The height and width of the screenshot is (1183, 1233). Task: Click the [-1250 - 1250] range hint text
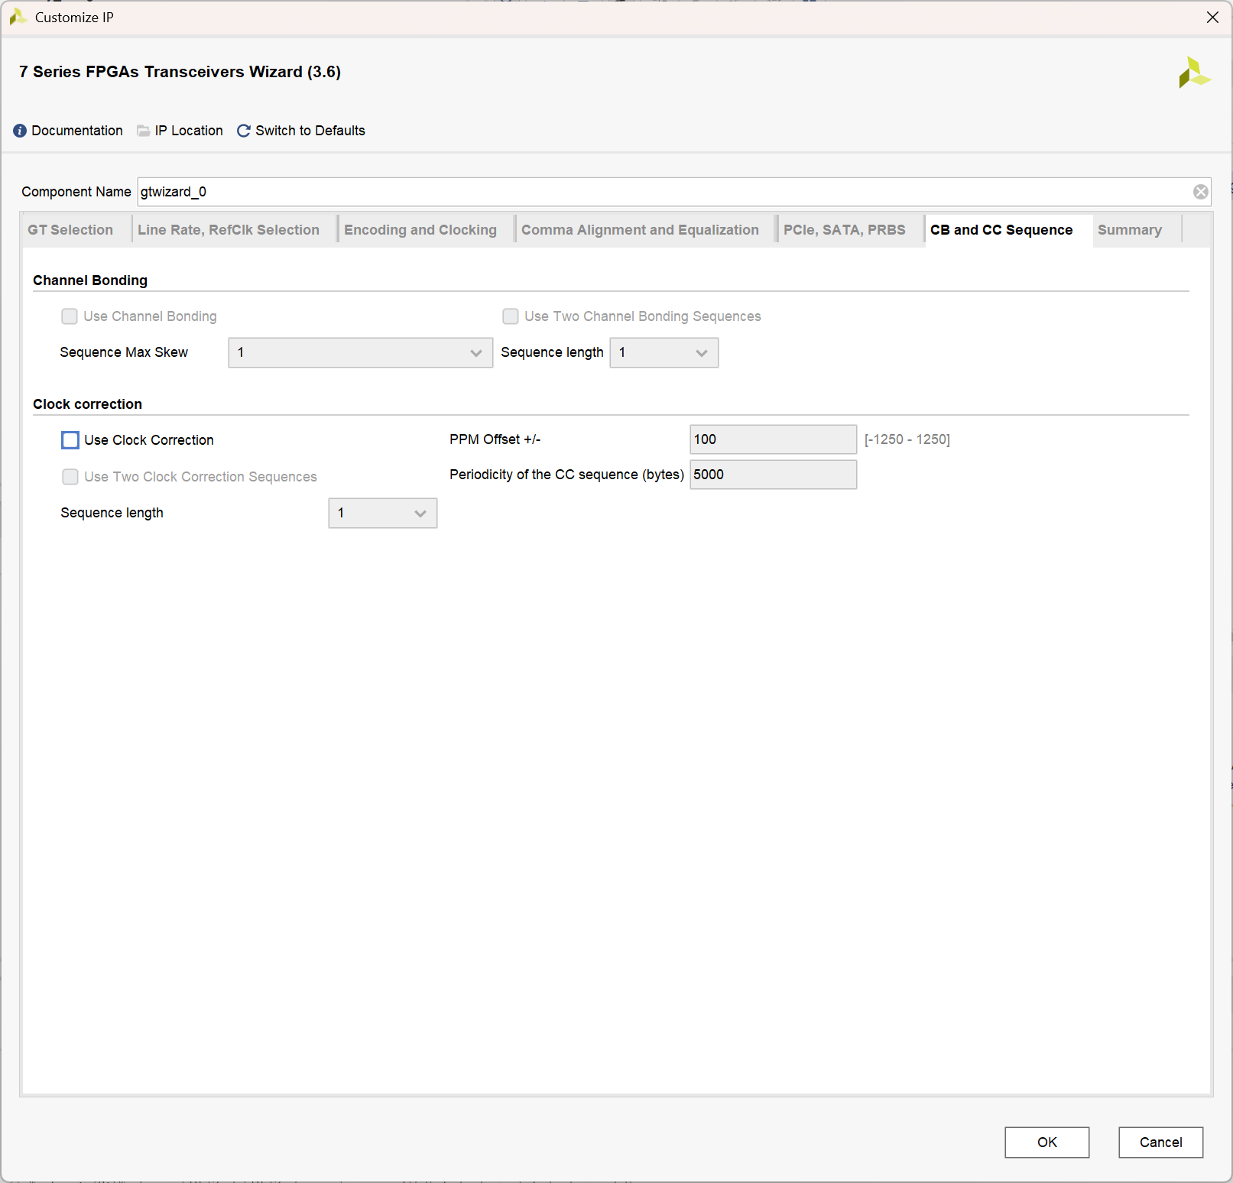(907, 439)
